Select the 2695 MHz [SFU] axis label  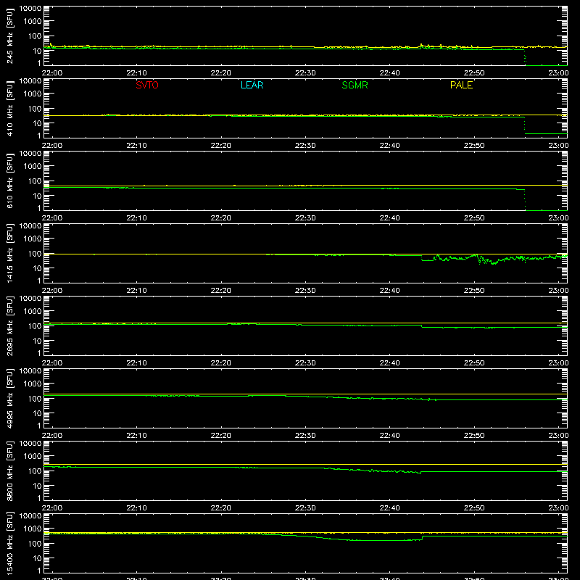(9, 326)
